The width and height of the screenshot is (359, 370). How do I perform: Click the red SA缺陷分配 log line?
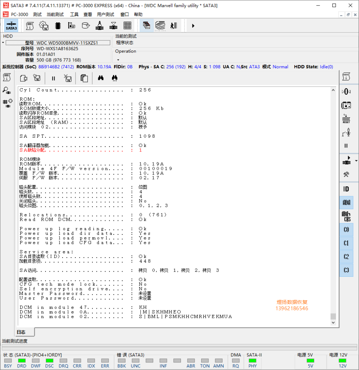[81, 150]
